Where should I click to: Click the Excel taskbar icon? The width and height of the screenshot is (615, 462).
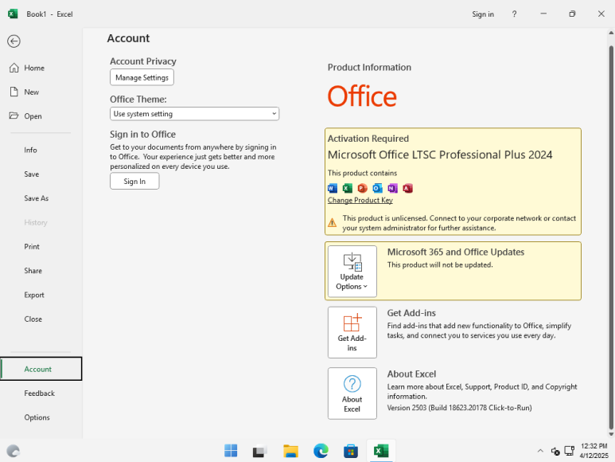(381, 451)
